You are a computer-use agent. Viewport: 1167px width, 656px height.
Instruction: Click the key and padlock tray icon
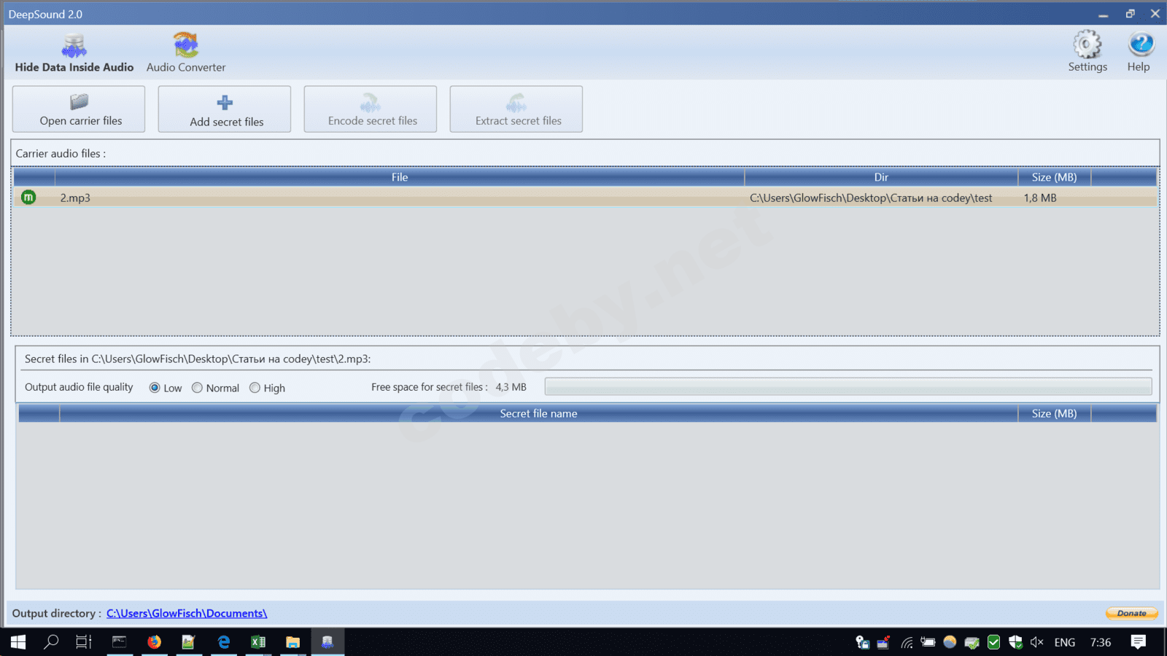tap(862, 642)
